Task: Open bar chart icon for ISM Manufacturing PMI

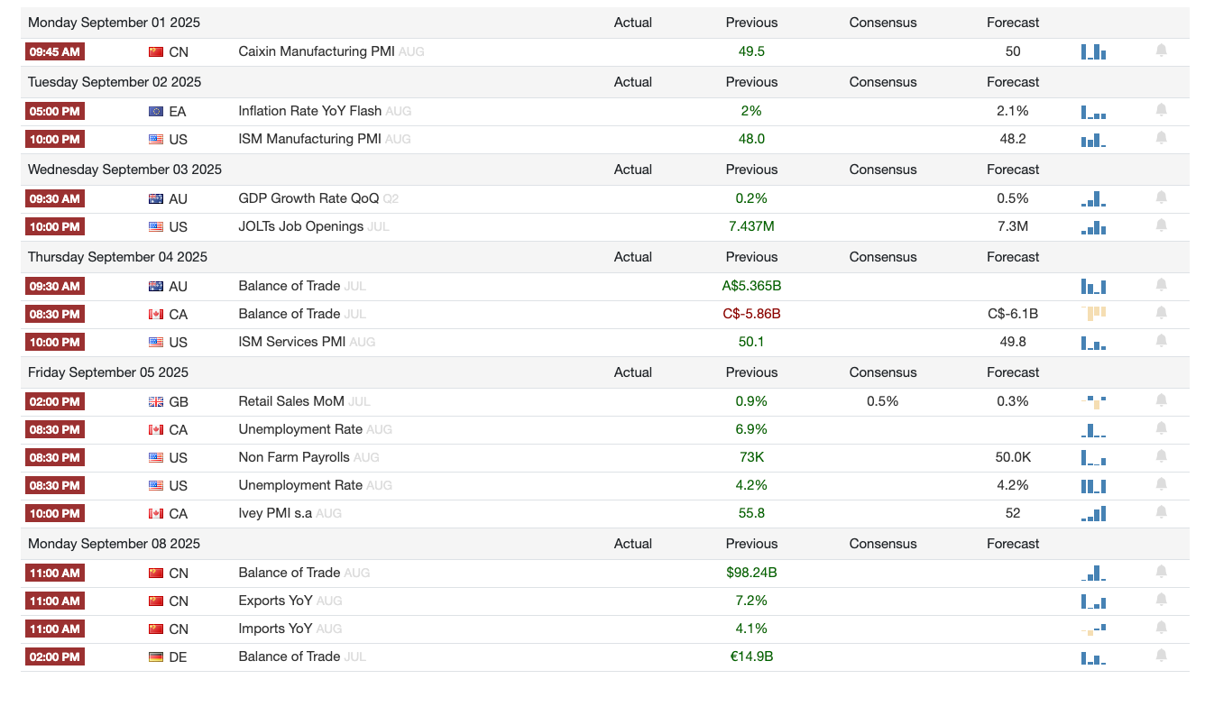Action: tap(1093, 140)
